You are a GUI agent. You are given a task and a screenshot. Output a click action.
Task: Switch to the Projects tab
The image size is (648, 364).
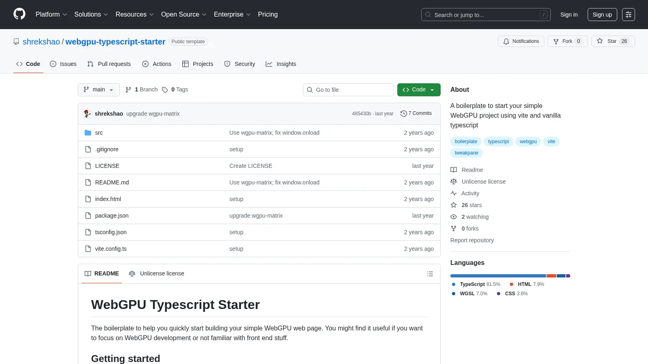coord(198,64)
